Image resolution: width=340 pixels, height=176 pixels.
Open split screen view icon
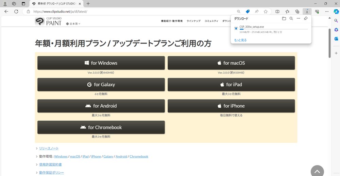pyautogui.click(x=277, y=11)
